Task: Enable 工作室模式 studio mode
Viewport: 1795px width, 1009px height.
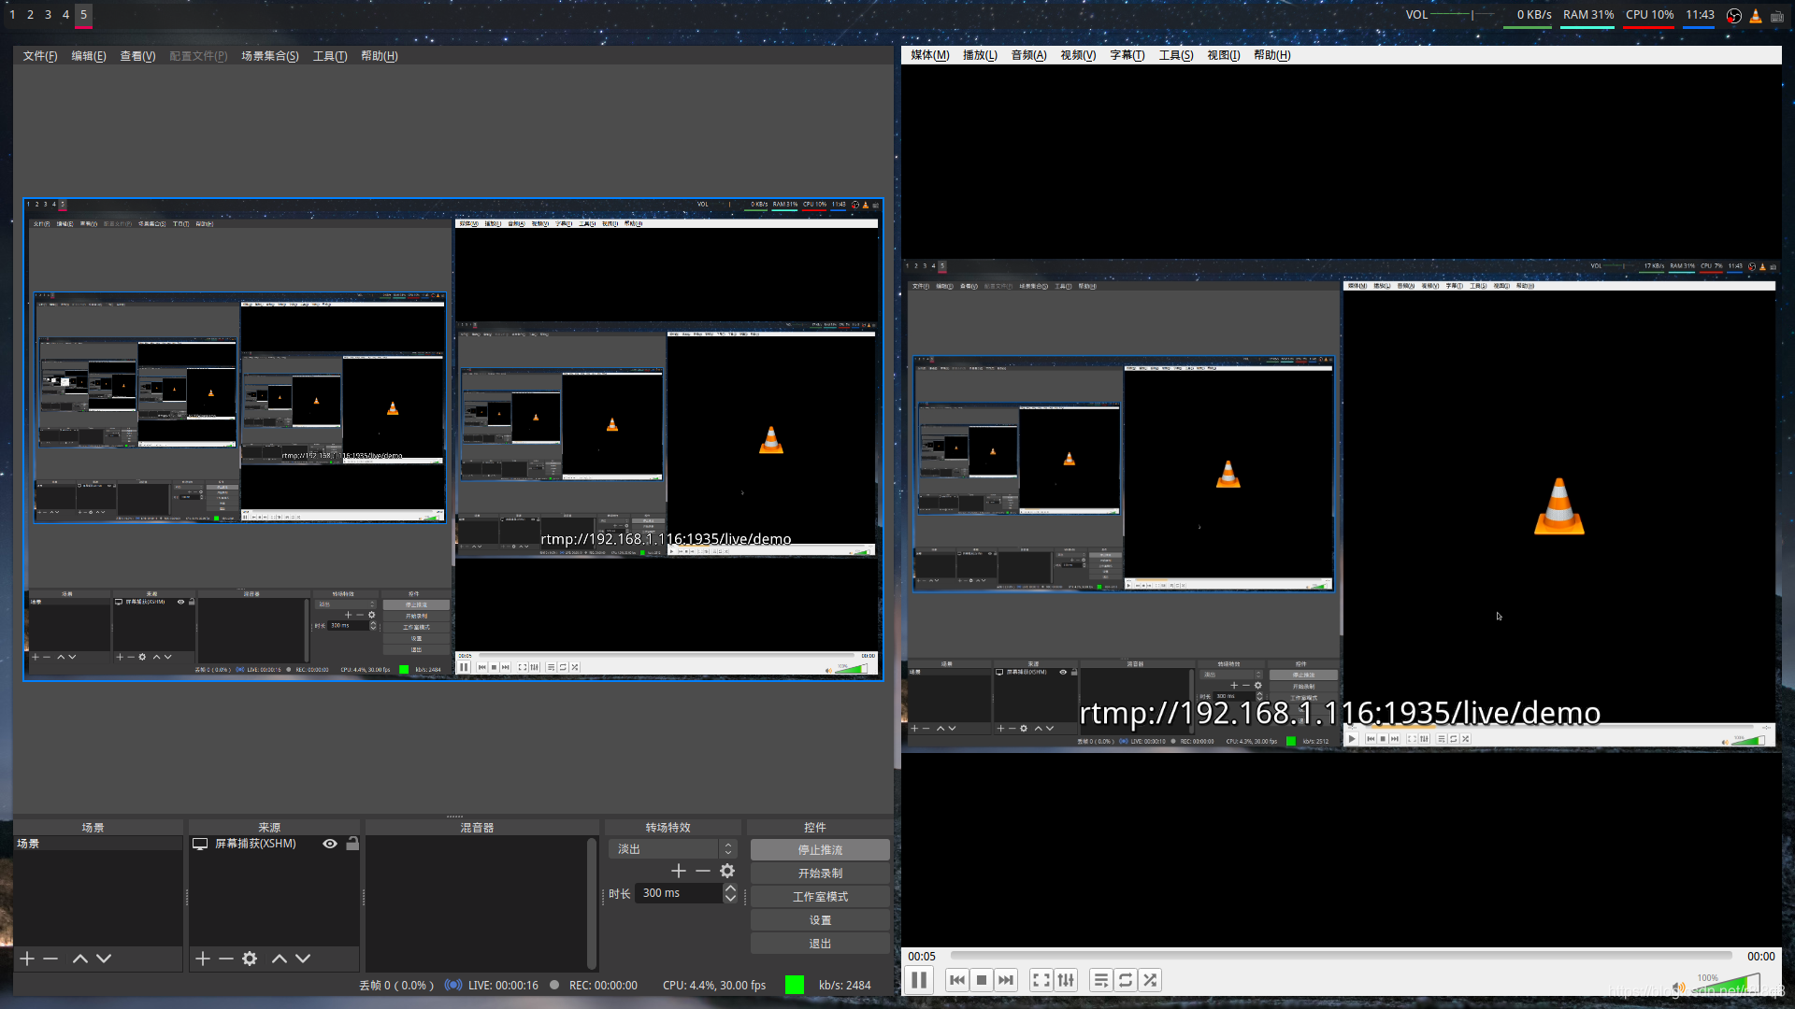Action: 820,897
